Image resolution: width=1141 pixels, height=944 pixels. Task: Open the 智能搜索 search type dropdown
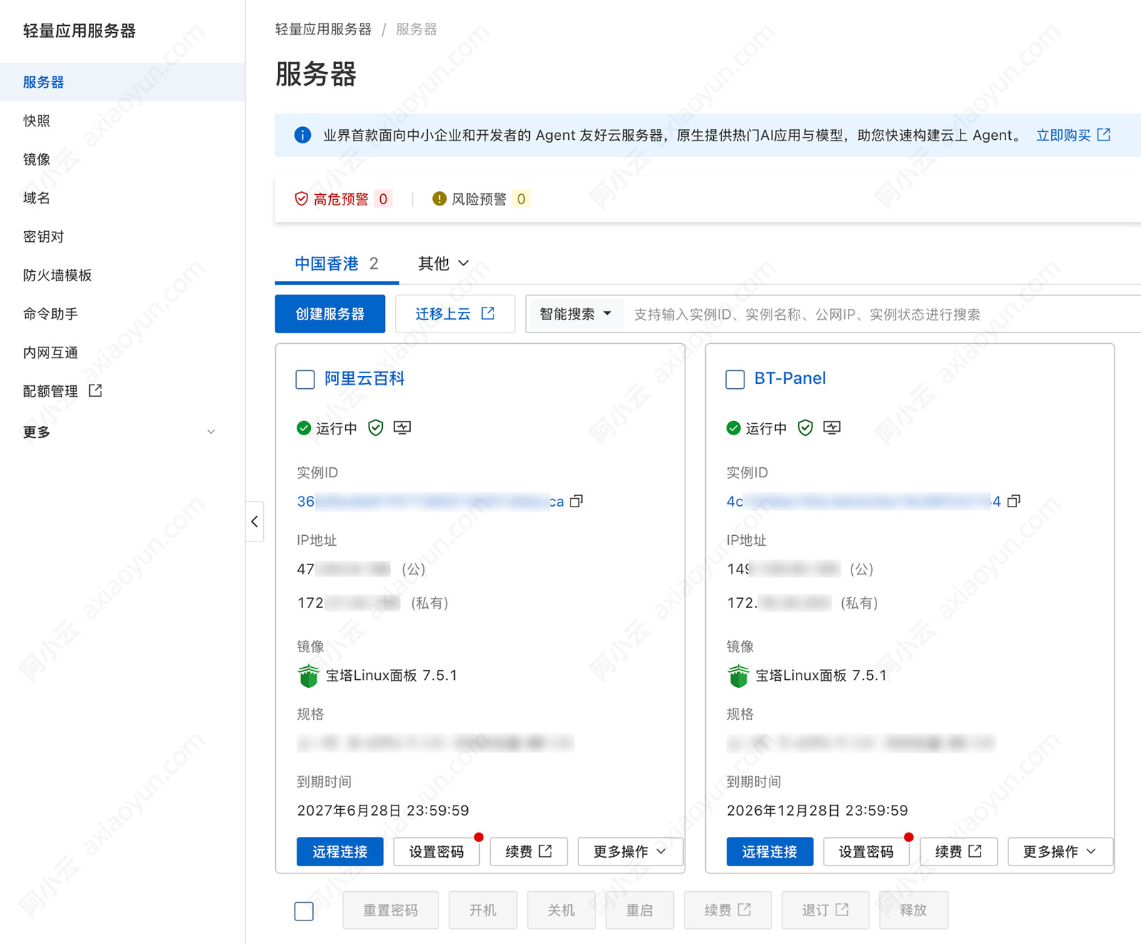[575, 314]
